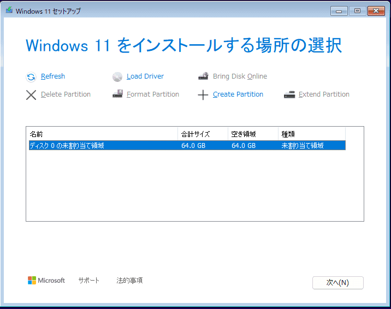Click the Format Partition drive icon
The image size is (391, 309).
click(117, 94)
